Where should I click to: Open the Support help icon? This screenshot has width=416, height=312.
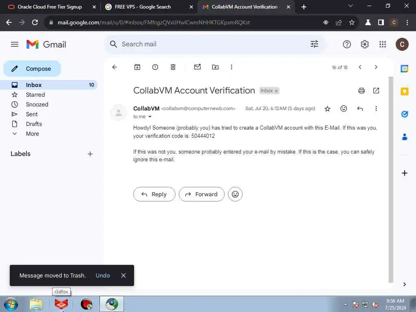[347, 44]
